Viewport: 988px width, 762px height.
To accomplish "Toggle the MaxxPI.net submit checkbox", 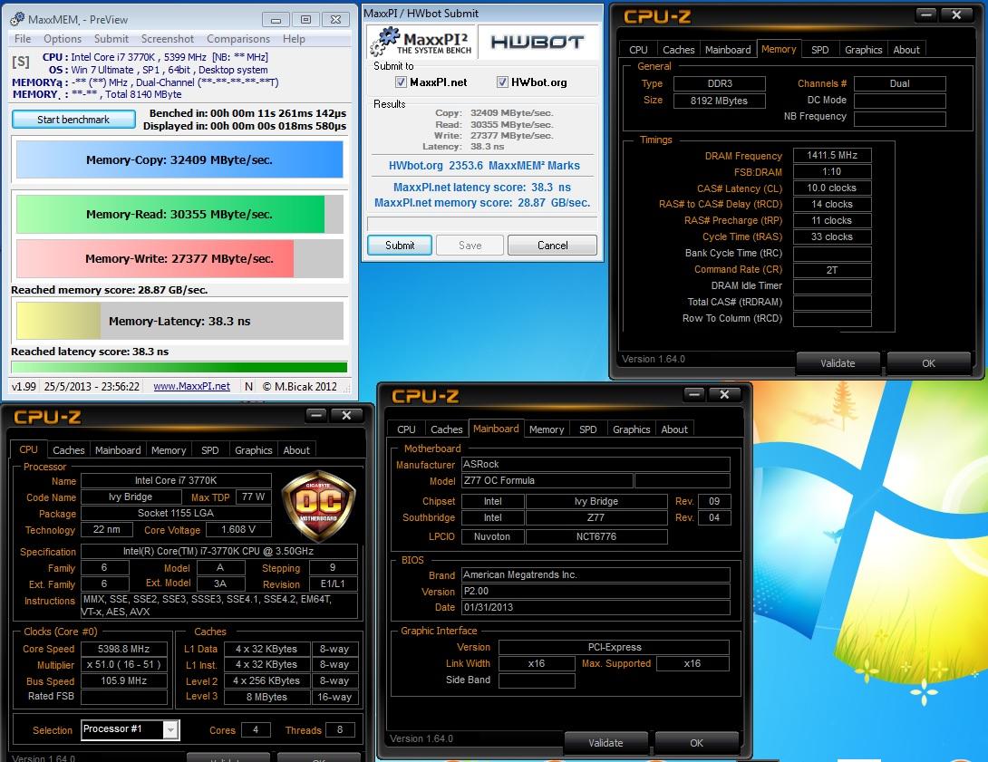I will point(401,82).
